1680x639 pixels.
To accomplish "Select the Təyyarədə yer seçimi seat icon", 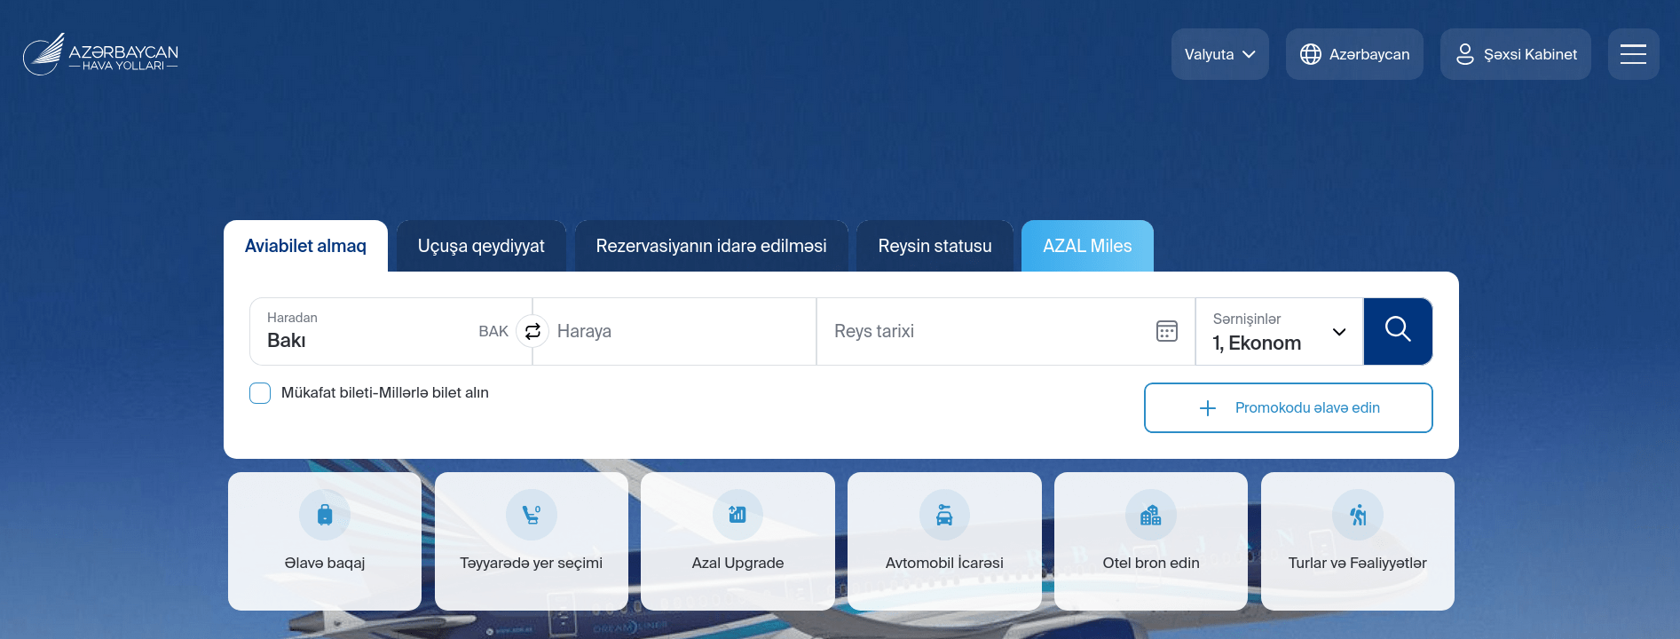I will tap(531, 515).
